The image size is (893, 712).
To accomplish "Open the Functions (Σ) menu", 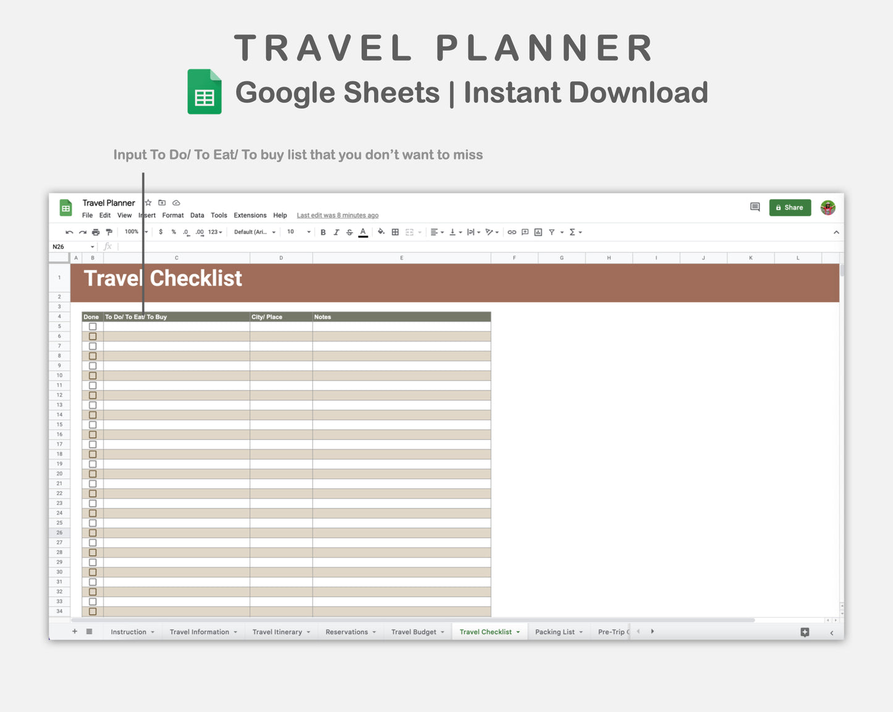I will [x=573, y=232].
